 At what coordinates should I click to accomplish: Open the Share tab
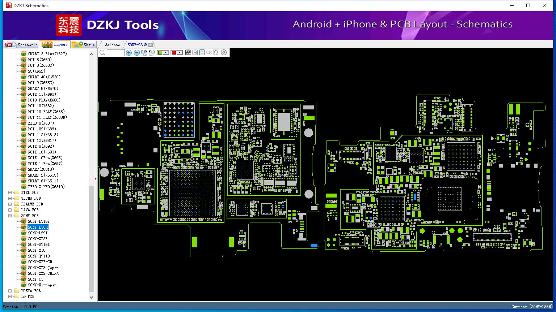click(x=83, y=45)
